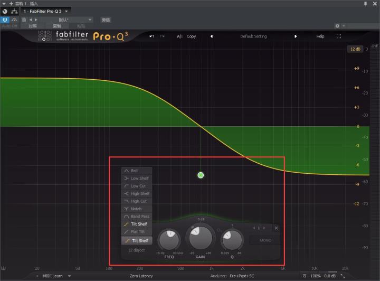Choose Low Shelf filter shape
380x281 pixels.
[137, 178]
